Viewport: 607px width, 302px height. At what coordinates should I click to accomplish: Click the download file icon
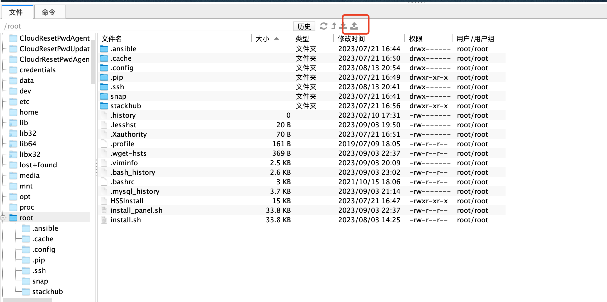pos(343,26)
